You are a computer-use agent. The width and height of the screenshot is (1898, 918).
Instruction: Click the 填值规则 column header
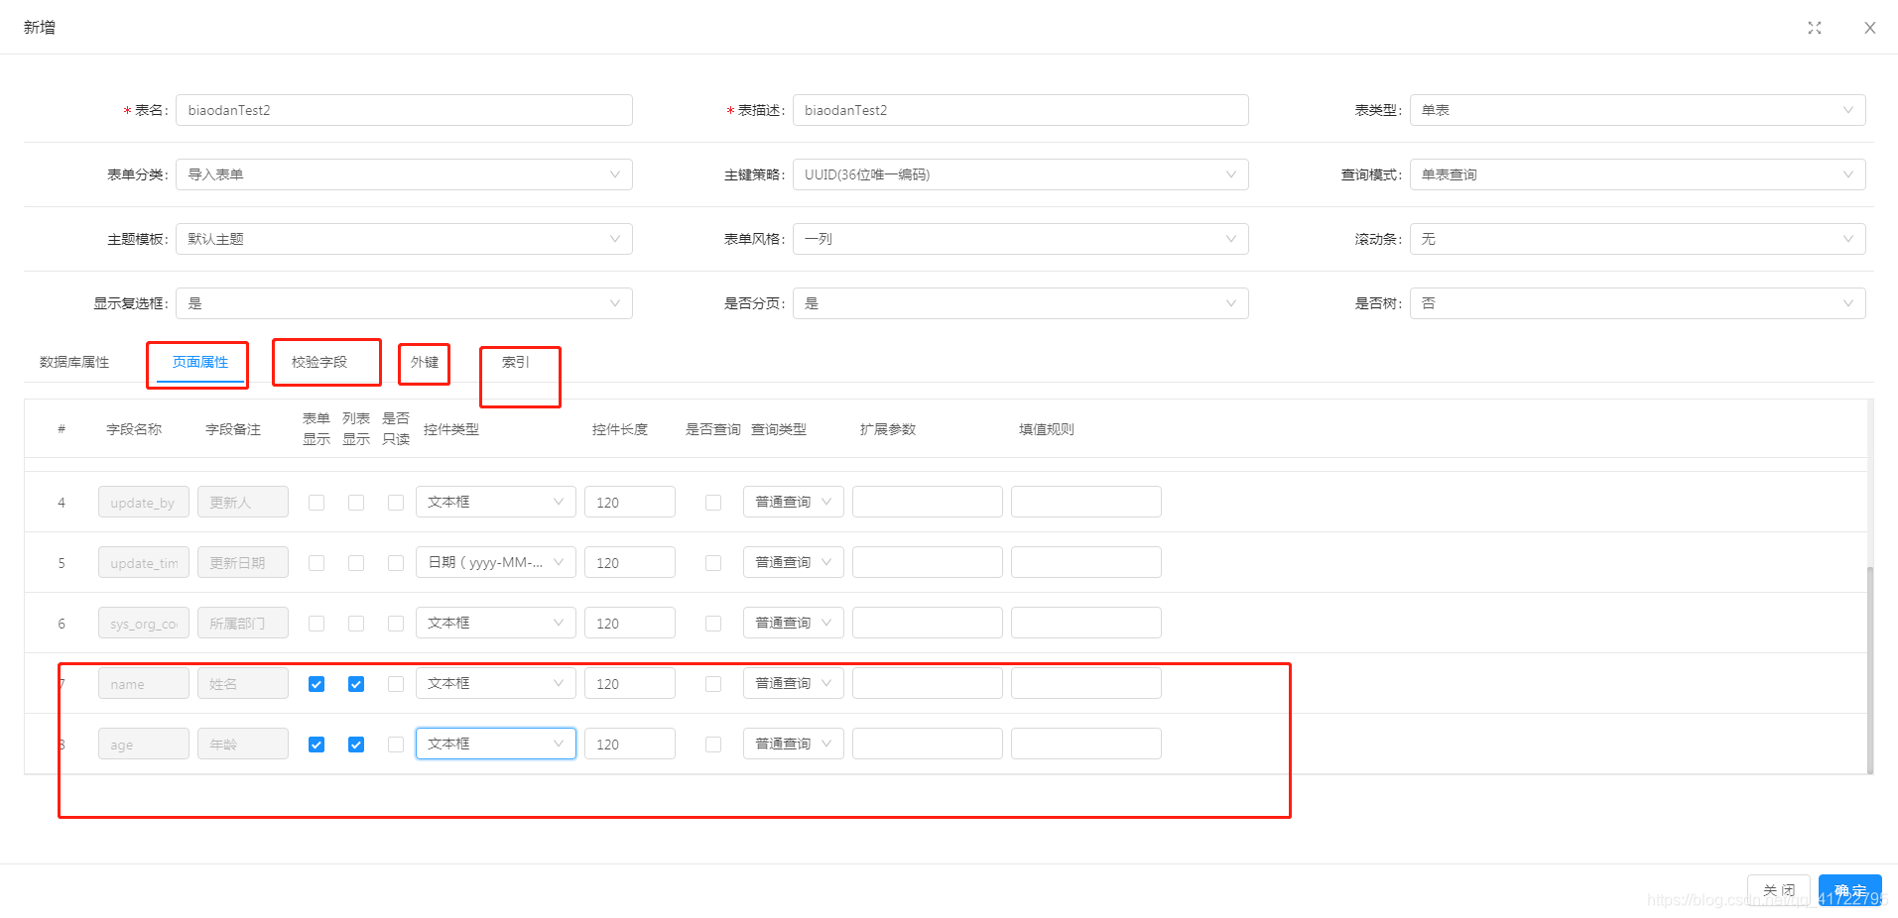(1047, 429)
